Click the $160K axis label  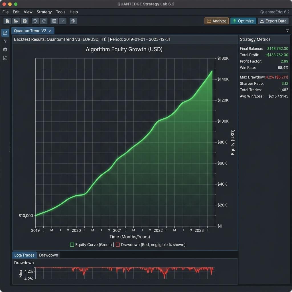(x=223, y=58)
